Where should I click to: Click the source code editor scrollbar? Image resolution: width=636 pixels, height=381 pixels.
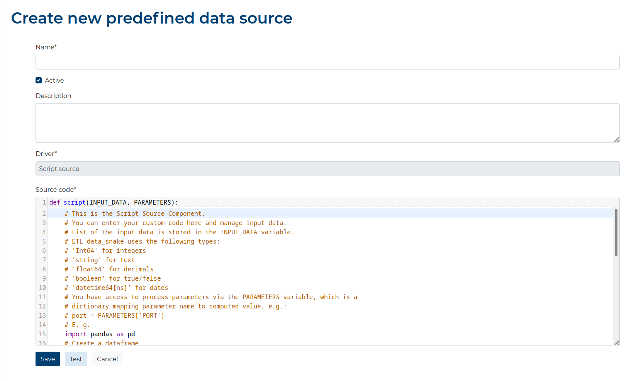(x=616, y=232)
